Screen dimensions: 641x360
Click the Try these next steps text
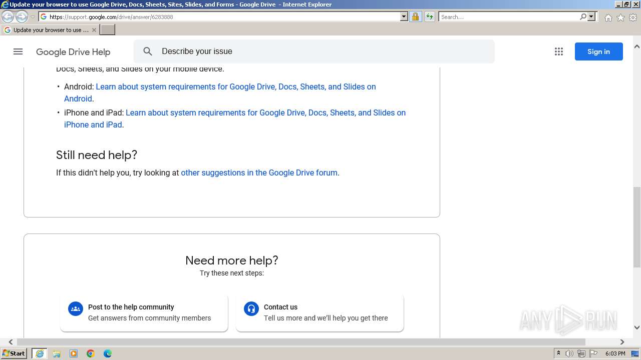pyautogui.click(x=232, y=273)
